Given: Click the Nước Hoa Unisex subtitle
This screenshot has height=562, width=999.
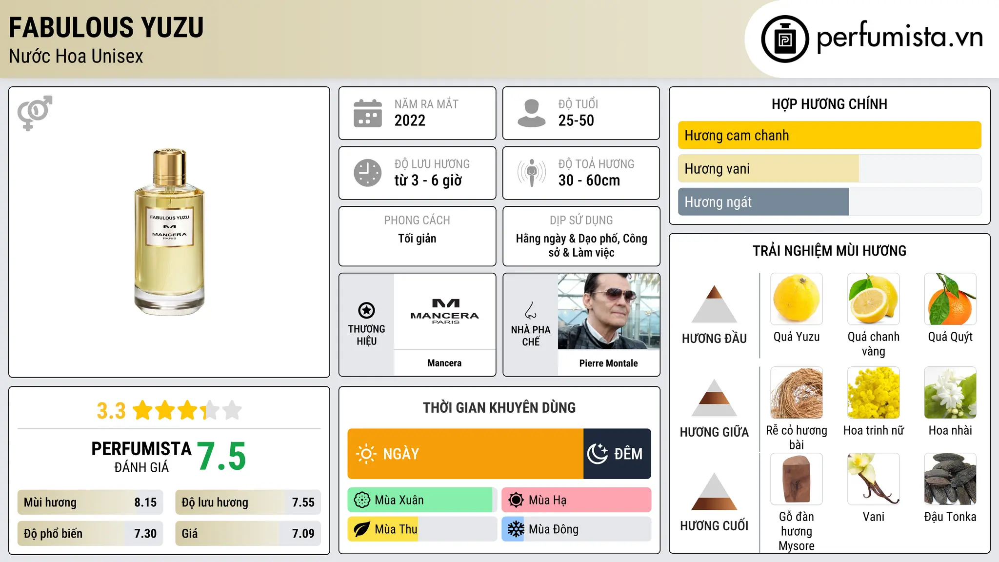Looking at the screenshot, I should pos(76,56).
